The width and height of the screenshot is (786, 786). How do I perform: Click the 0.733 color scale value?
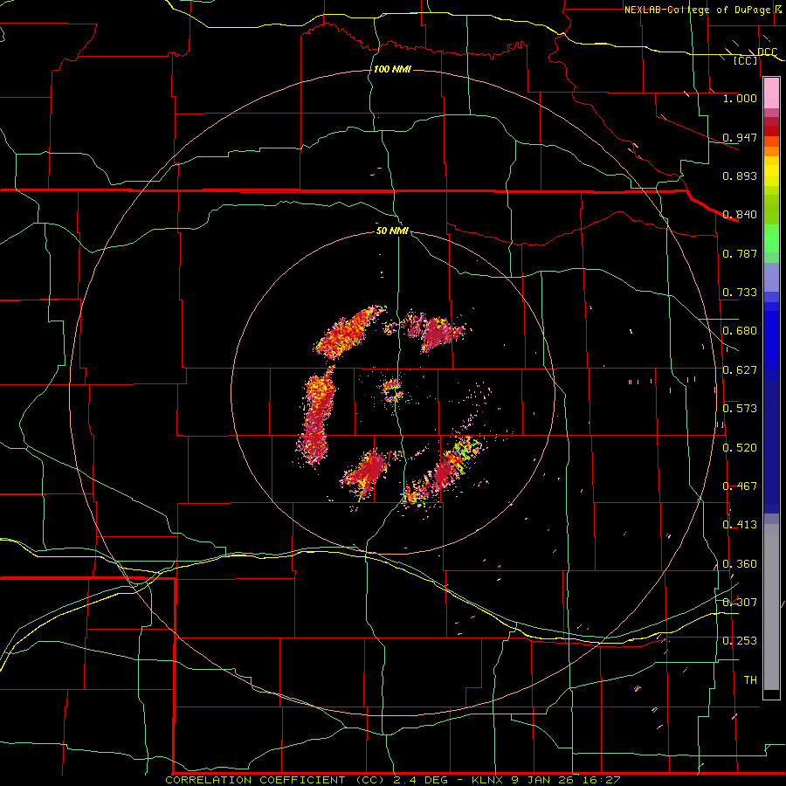click(x=740, y=292)
